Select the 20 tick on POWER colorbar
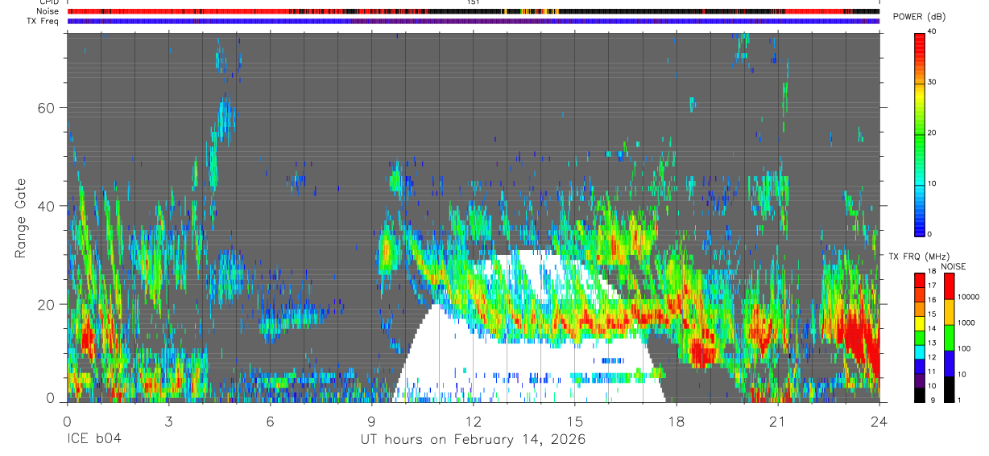This screenshot has width=989, height=456. [932, 133]
